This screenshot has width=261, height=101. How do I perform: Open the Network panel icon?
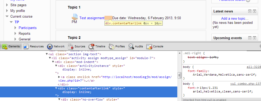[x=50, y=46]
